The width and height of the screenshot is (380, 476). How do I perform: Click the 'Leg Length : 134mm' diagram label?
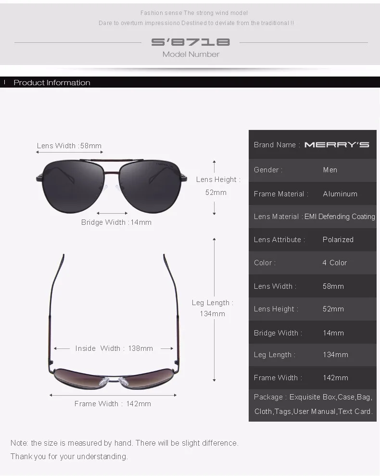click(x=213, y=308)
